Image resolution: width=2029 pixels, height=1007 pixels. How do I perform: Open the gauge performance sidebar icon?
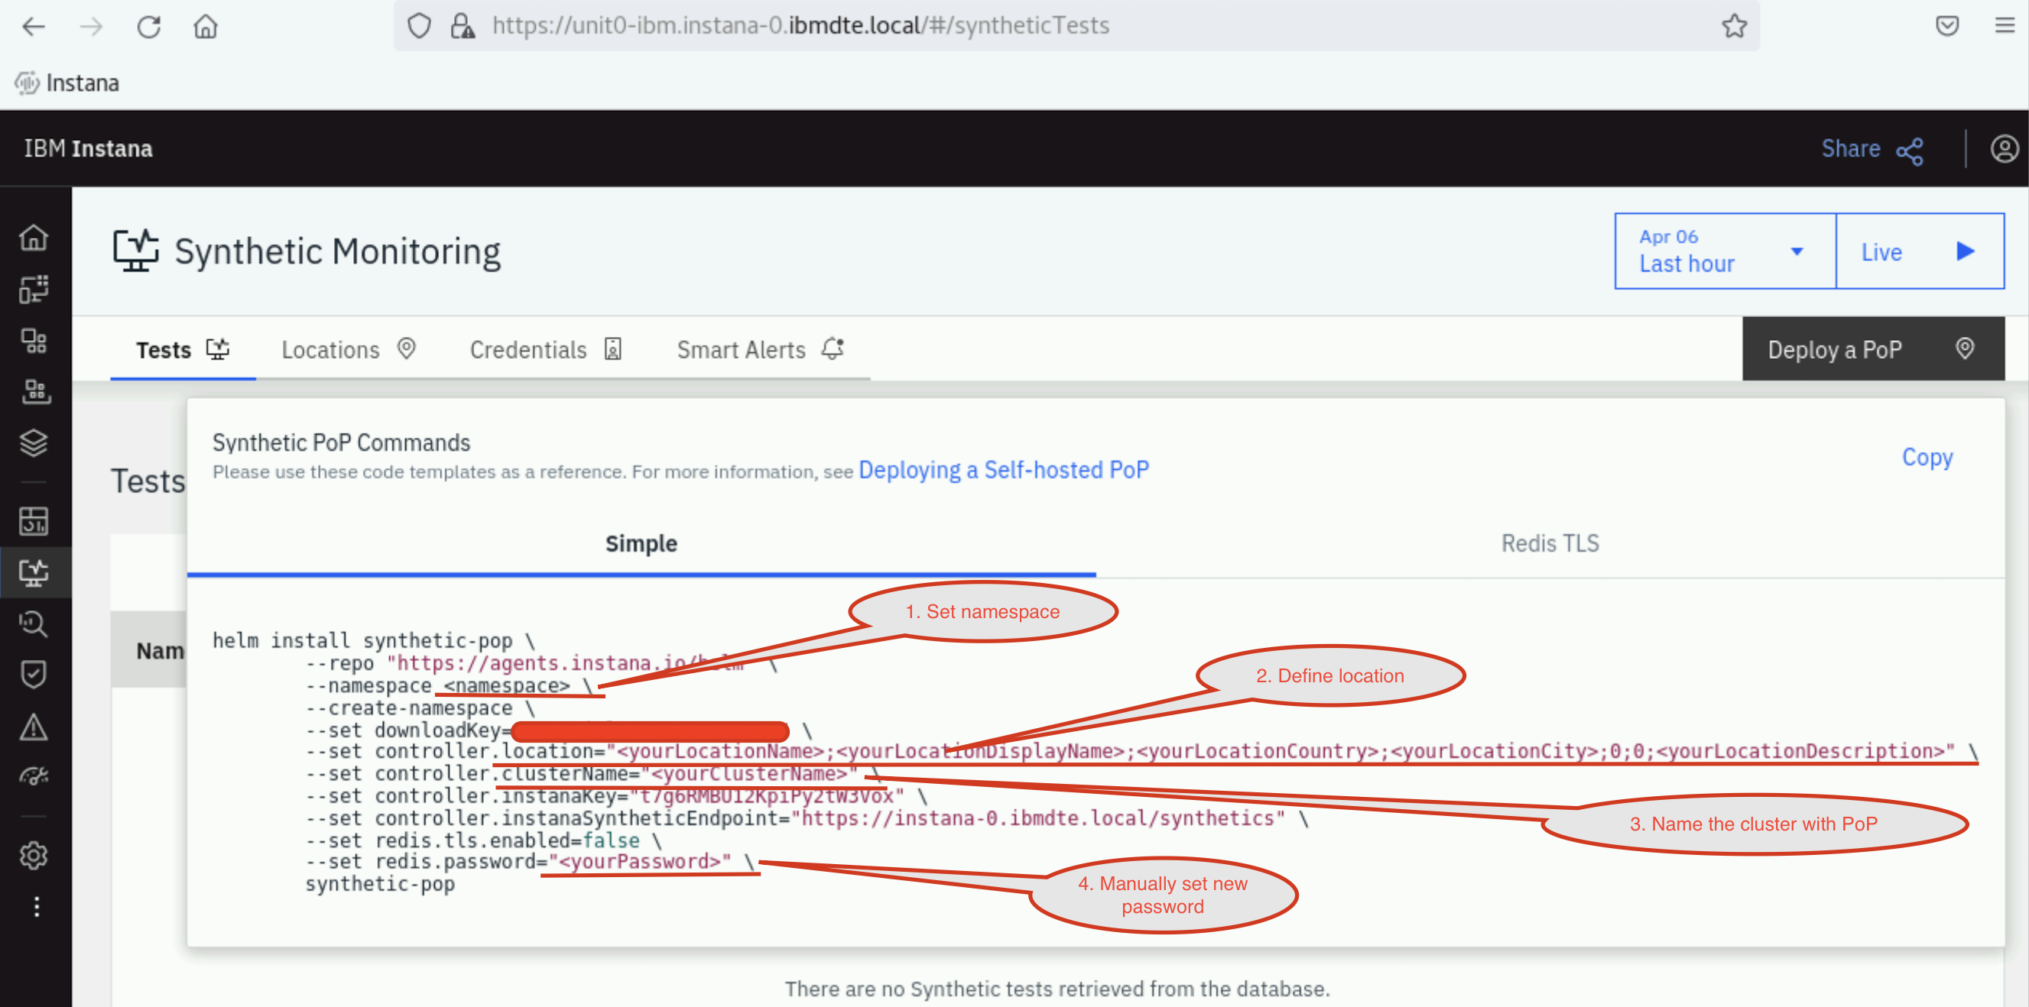click(34, 777)
